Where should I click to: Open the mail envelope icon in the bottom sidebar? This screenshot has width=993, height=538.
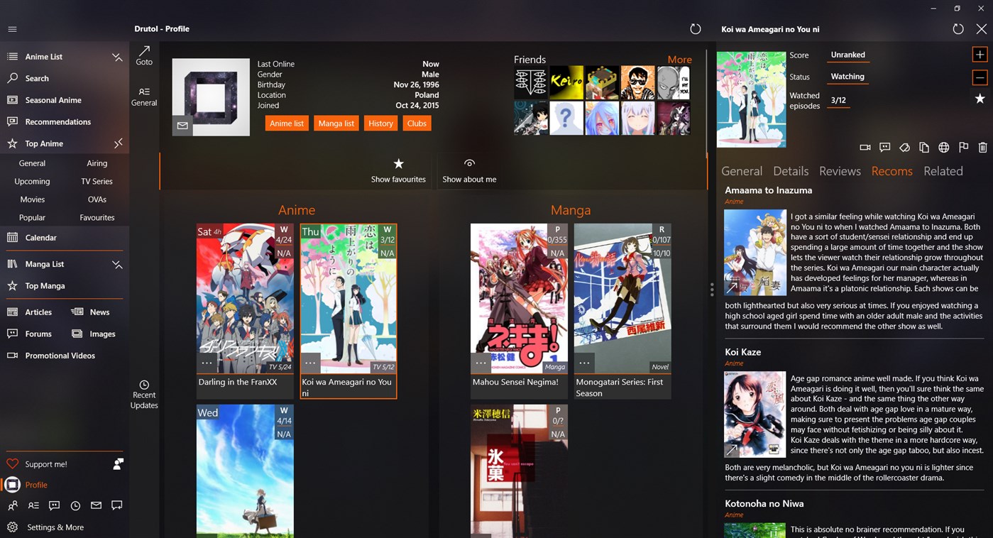click(x=96, y=505)
